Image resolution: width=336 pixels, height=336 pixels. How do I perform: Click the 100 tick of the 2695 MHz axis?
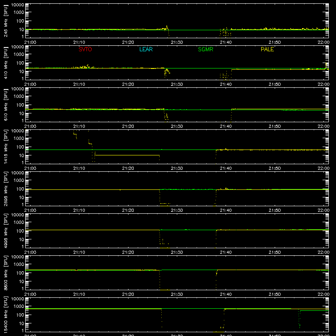pyautogui.click(x=20, y=189)
